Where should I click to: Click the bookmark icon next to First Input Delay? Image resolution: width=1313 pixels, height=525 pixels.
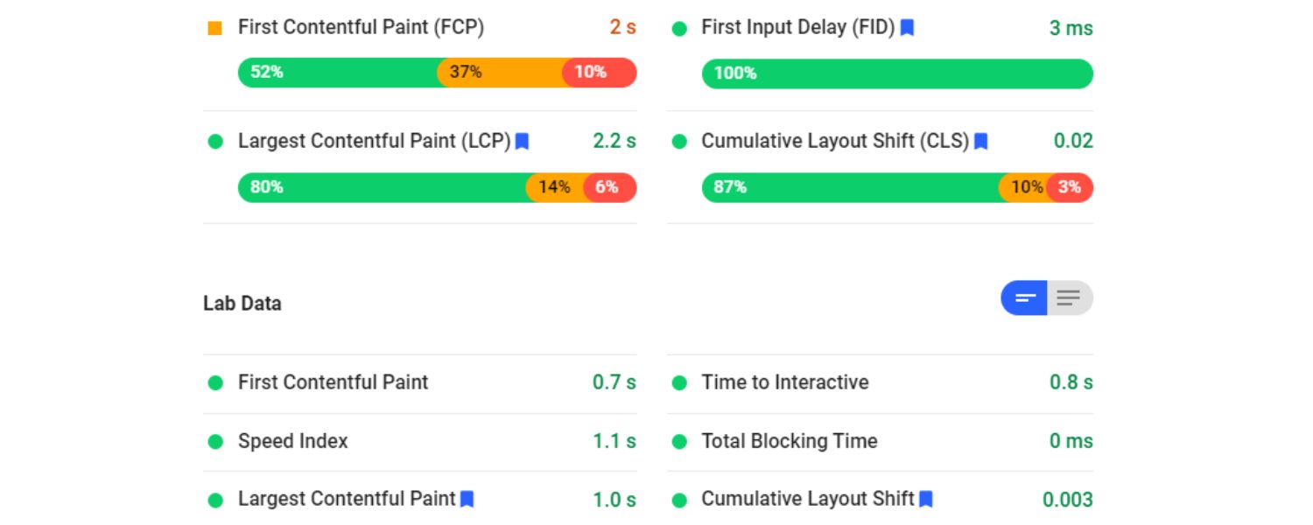click(908, 27)
